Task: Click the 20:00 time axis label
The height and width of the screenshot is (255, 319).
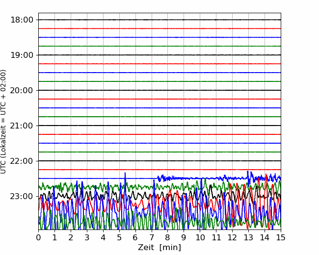Action: [22, 90]
